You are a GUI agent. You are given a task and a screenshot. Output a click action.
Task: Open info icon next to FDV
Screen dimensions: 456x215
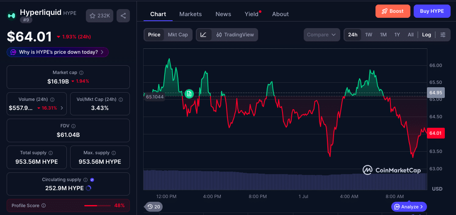(73, 126)
